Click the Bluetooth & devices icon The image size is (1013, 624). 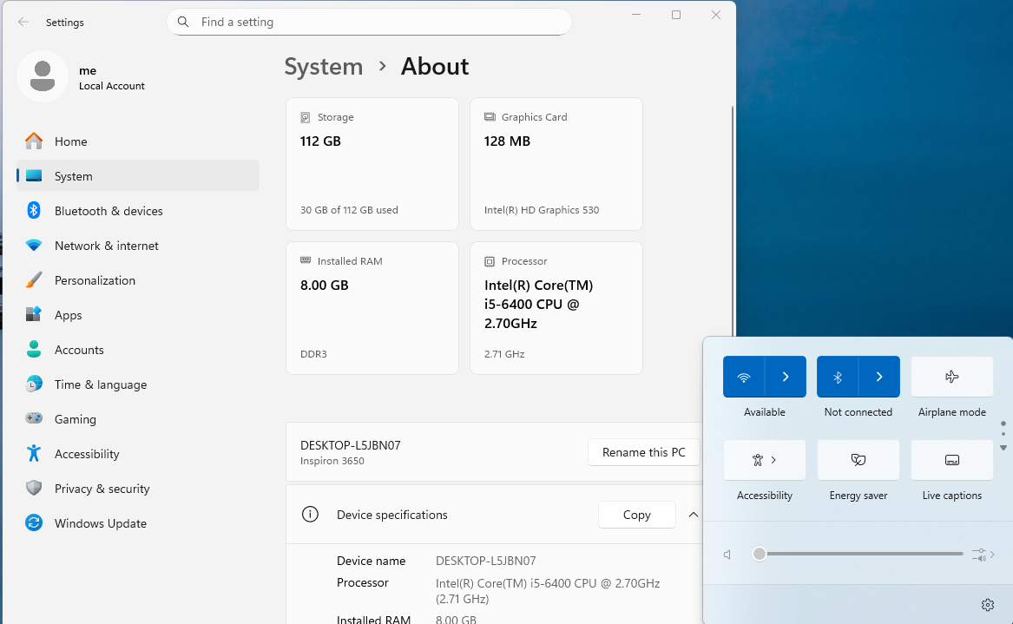point(34,211)
